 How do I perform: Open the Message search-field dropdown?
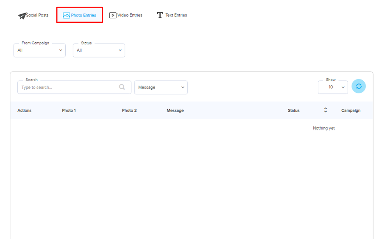pyautogui.click(x=161, y=88)
